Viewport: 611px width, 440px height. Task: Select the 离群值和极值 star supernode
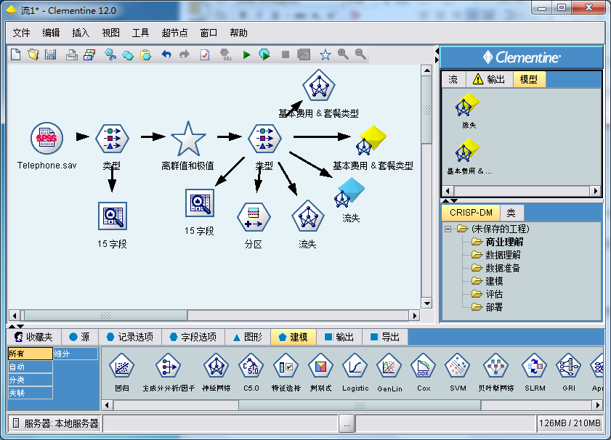[188, 139]
